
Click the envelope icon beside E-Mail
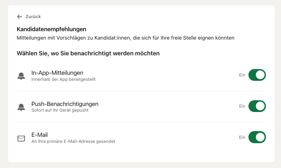21,138
